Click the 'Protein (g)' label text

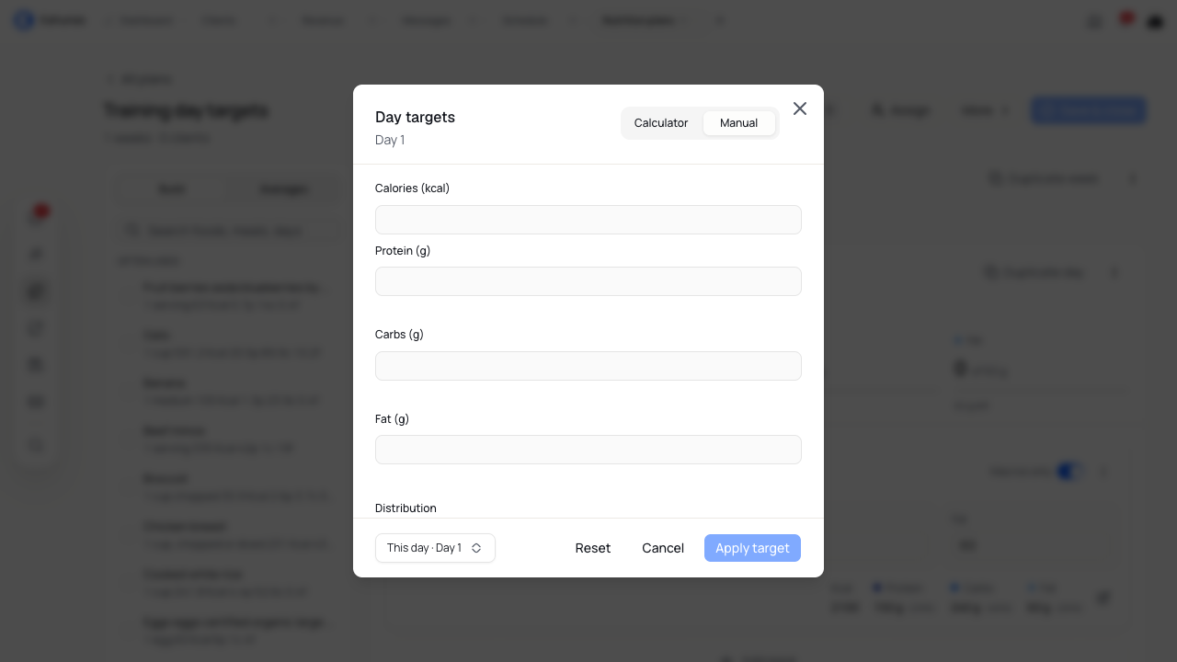tap(403, 251)
